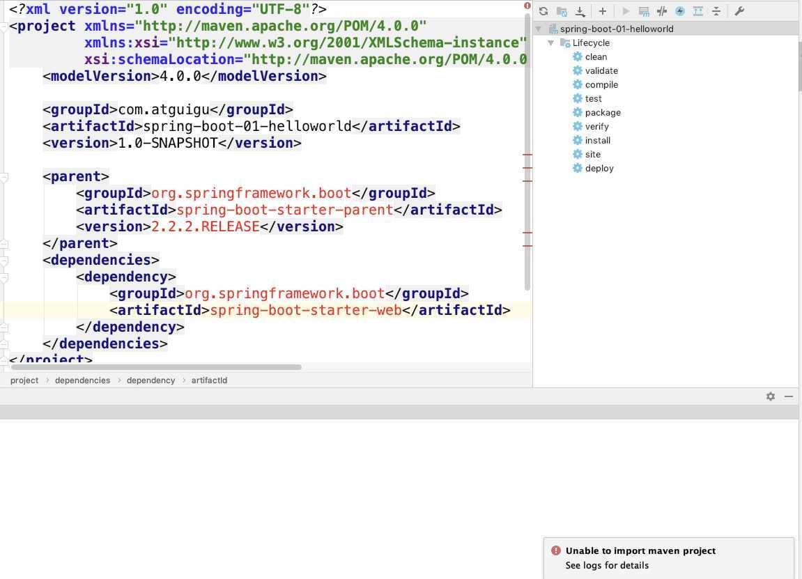Screen dimensions: 802x579
Task: Open Maven settings wrench icon
Action: (x=739, y=11)
